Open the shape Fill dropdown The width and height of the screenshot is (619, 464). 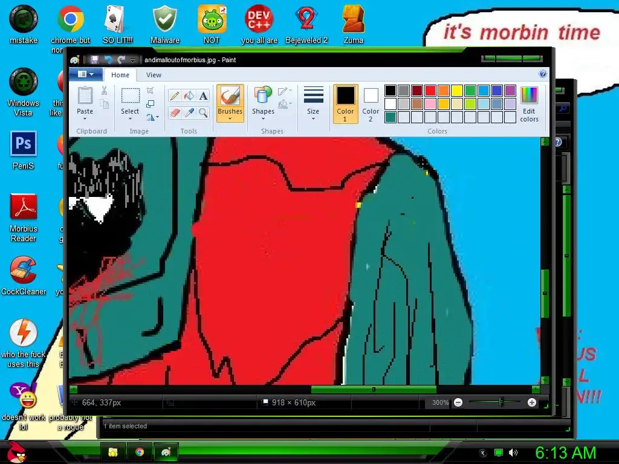tap(285, 105)
